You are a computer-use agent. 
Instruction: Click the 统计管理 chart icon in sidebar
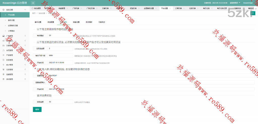click(x=4, y=65)
